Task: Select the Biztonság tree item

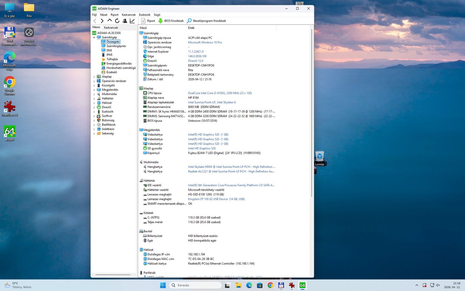Action: pyautogui.click(x=108, y=120)
